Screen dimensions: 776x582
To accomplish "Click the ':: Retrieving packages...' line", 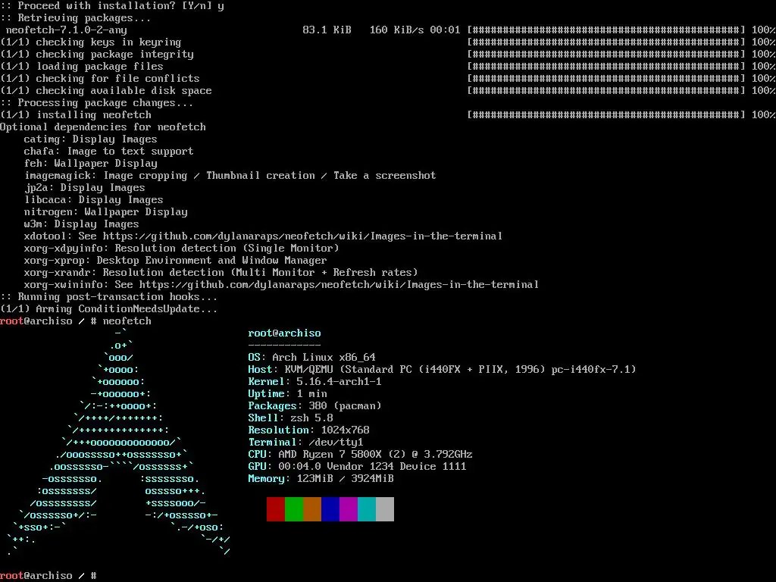I will tap(75, 18).
